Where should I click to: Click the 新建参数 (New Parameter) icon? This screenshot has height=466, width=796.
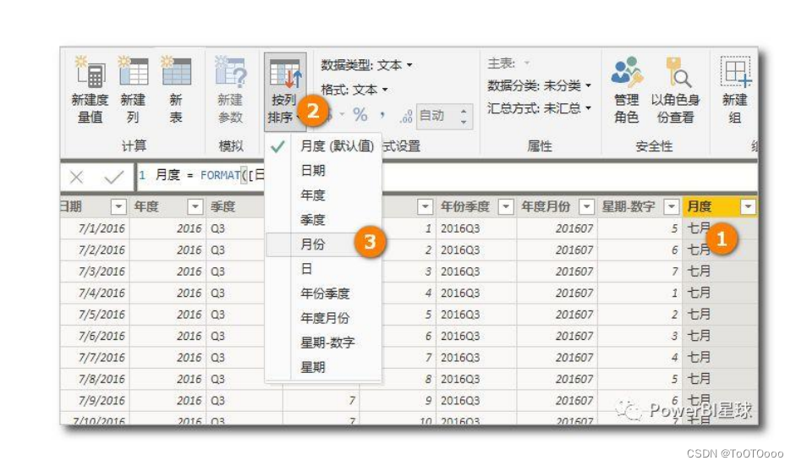[230, 72]
